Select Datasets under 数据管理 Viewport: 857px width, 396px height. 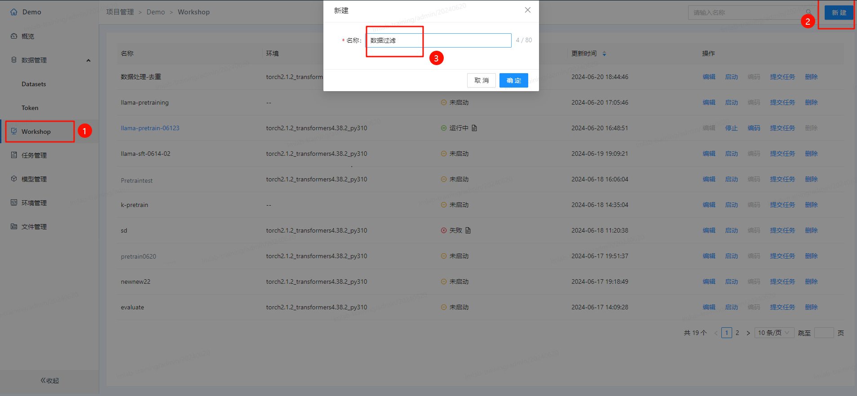tap(34, 84)
